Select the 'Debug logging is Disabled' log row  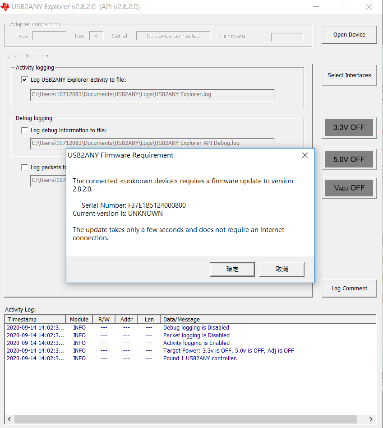click(x=190, y=328)
